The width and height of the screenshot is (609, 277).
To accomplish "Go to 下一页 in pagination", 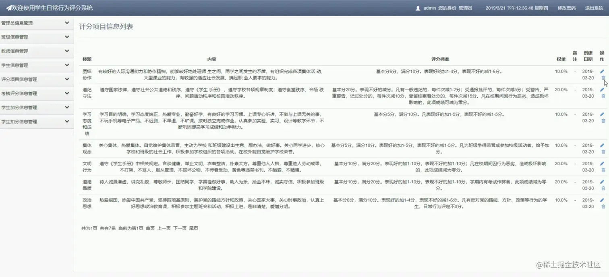I will point(180,228).
